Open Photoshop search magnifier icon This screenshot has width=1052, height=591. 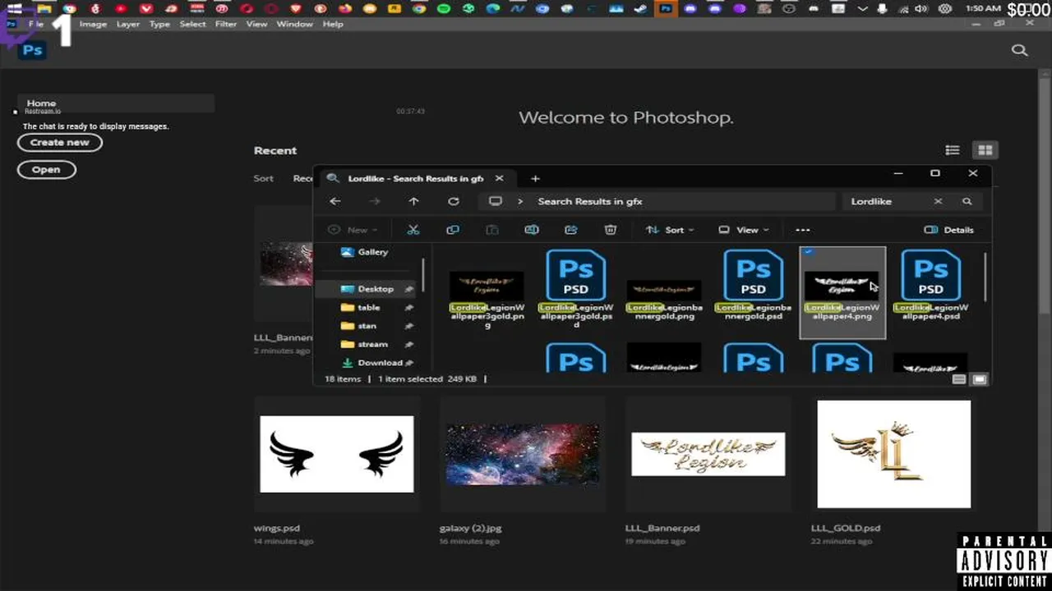pyautogui.click(x=1020, y=50)
